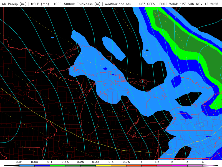This screenshot has height=167, width=222.
Task: Select the bright green legend swatch after 0.1
Action: coord(57,166)
